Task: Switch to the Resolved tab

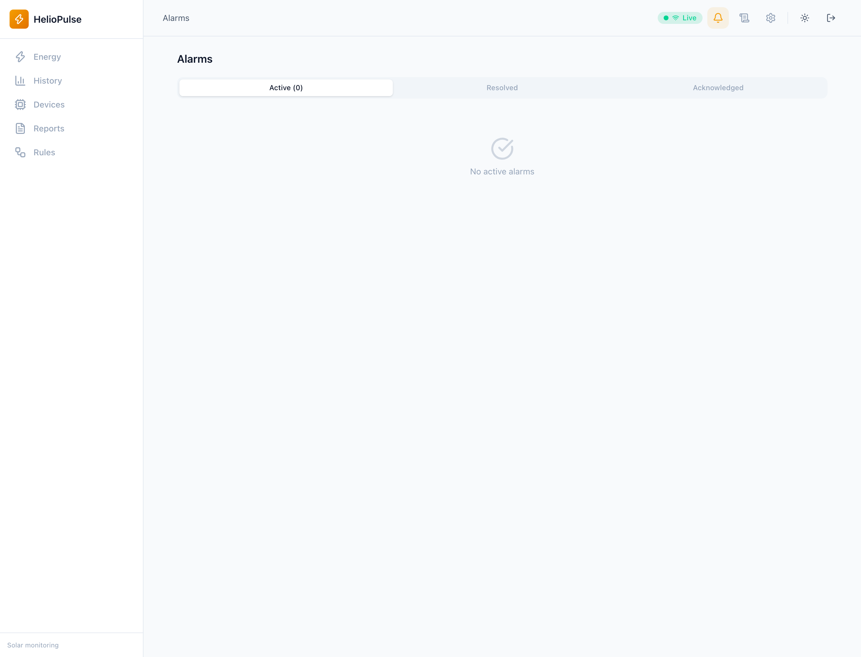Action: coord(502,88)
